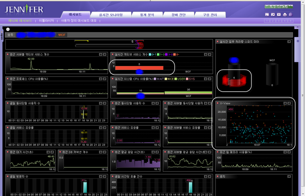Open 사용자 정의 대시보드 데모 link

[x=79, y=21]
